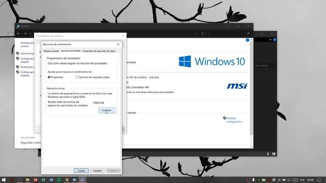Open the network tray icon

[x=279, y=180]
